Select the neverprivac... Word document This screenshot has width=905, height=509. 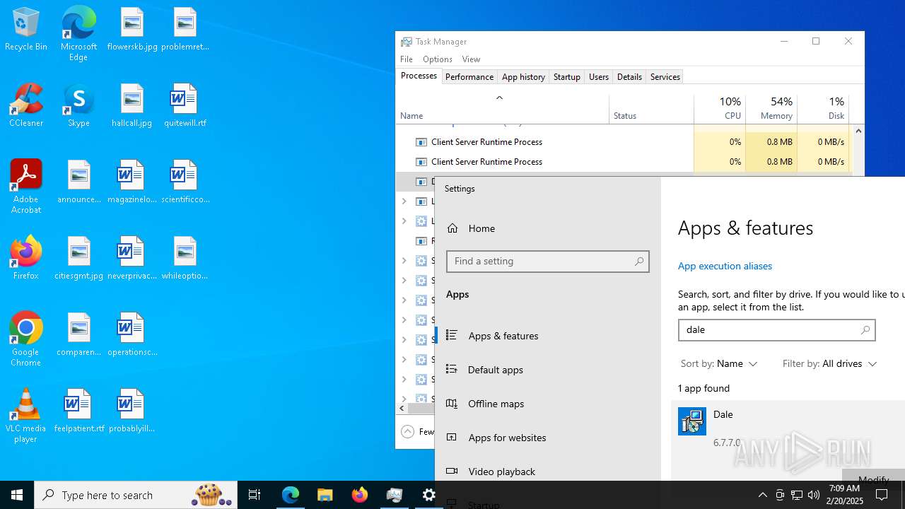(132, 259)
